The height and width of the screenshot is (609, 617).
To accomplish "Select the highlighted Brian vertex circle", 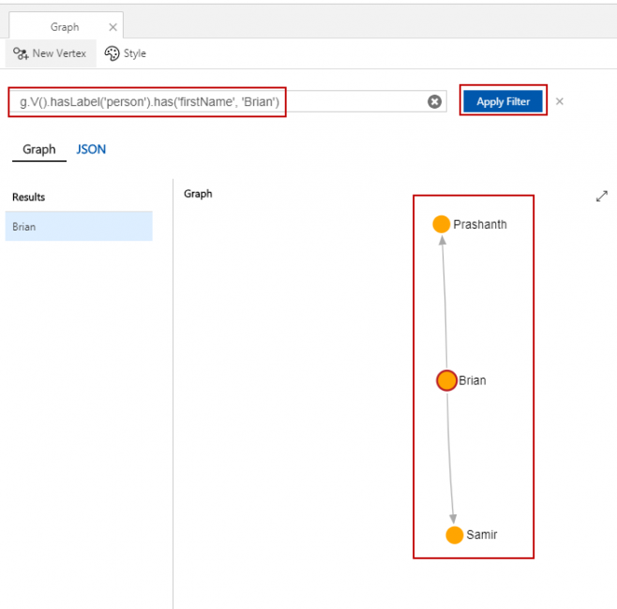I will click(446, 380).
